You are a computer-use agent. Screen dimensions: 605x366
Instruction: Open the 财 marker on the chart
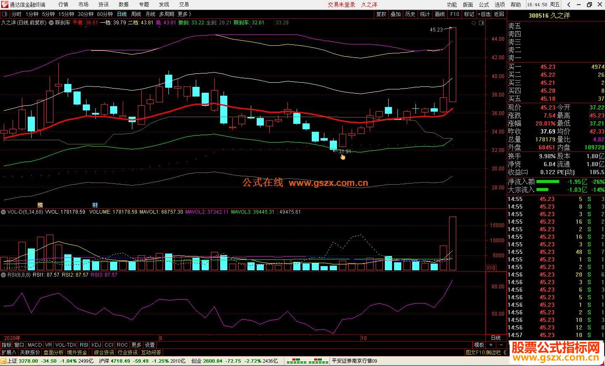coord(95,205)
